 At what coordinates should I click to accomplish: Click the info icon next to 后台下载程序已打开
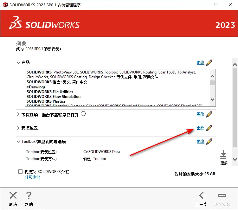pos(83,113)
